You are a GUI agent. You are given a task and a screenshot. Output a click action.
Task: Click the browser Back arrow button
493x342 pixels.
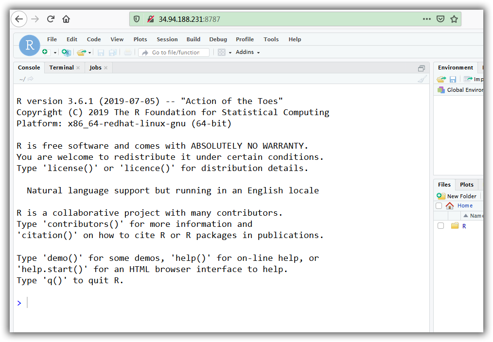pos(19,19)
